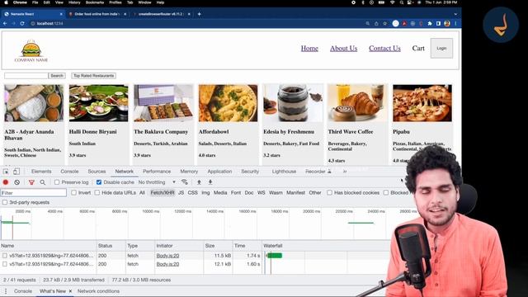Open network search magnifier icon
Image resolution: width=528 pixels, height=297 pixels.
coord(42,182)
